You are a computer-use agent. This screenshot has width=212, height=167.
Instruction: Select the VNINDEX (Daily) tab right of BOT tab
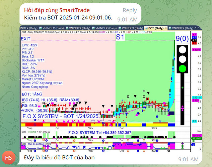(181, 28)
